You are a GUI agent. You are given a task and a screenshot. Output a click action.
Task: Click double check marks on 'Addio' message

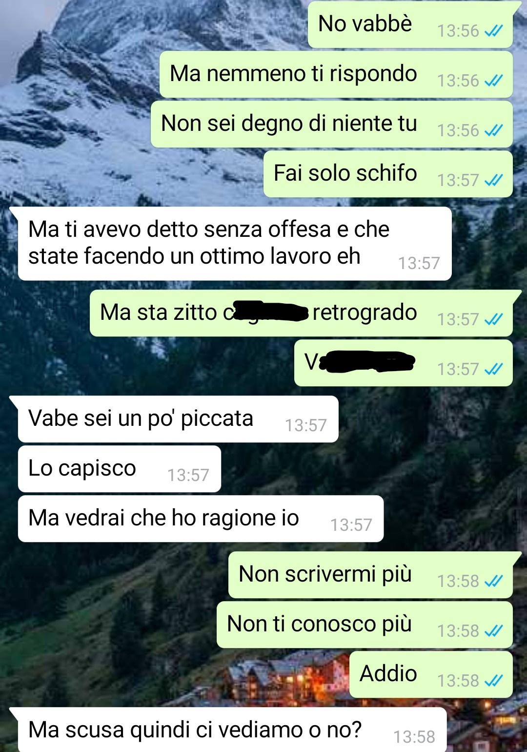tap(493, 681)
